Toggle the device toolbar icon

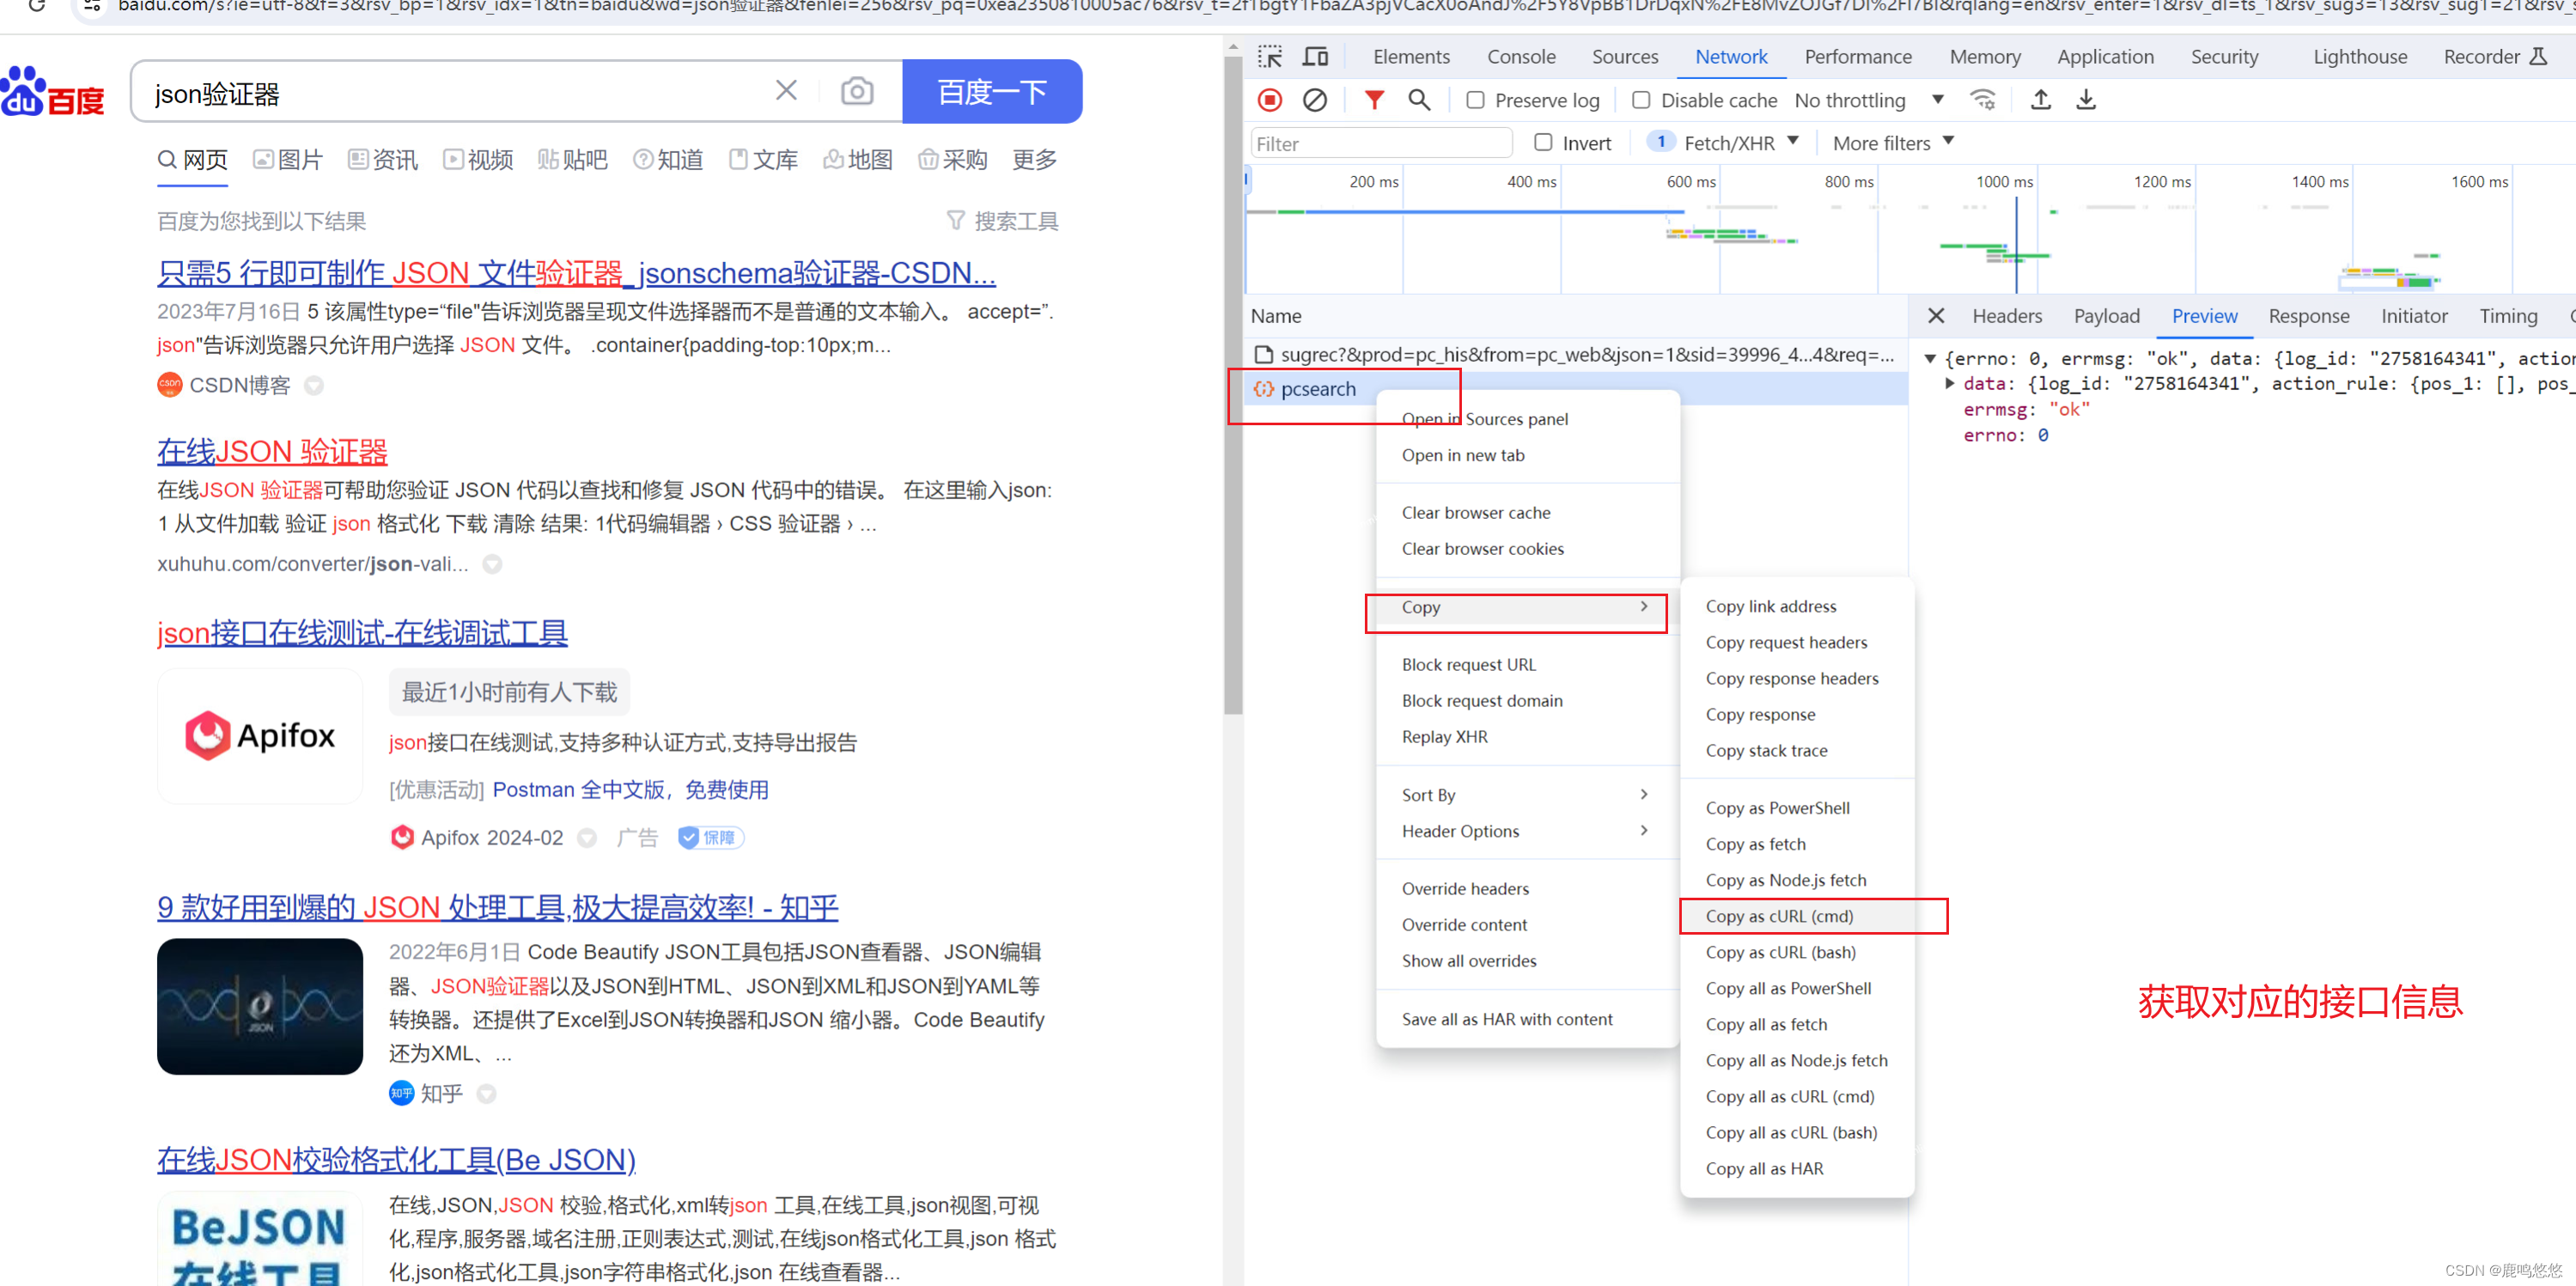click(1315, 57)
